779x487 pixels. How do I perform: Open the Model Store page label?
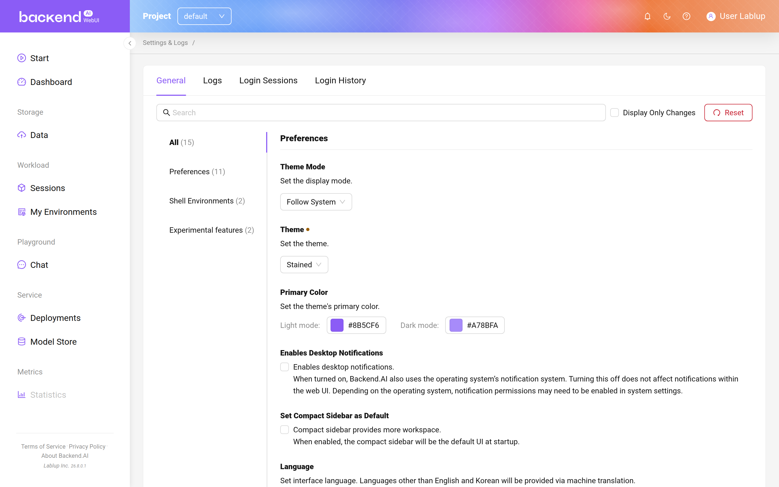pyautogui.click(x=54, y=342)
